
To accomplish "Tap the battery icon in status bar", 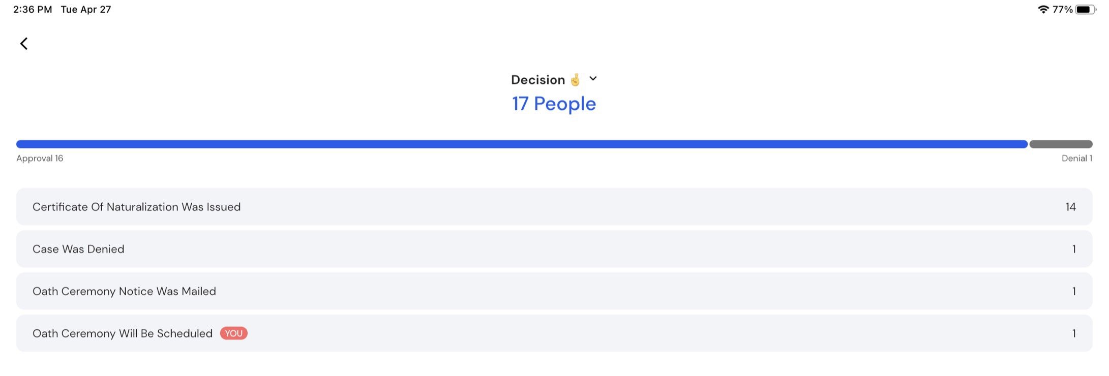I will click(x=1086, y=9).
